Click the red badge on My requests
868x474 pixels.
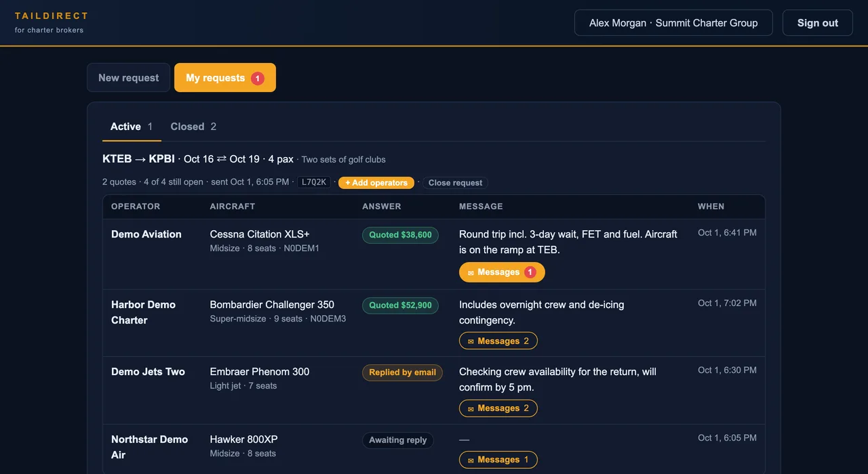point(257,79)
